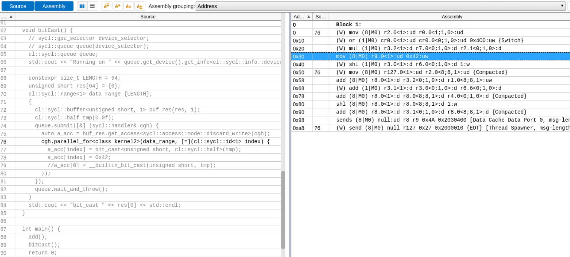Select source line 75 auto a_acc

coord(140,133)
